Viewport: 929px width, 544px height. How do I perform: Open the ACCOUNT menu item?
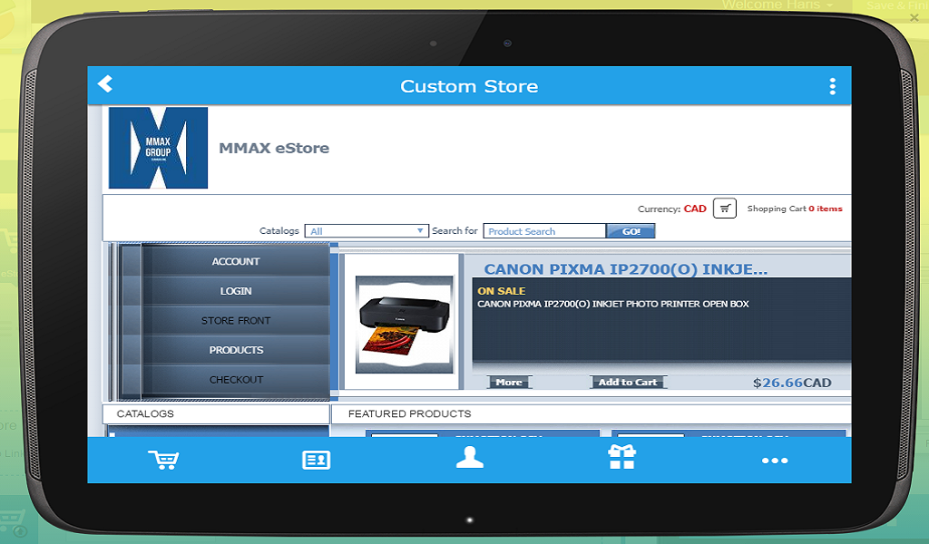tap(236, 261)
